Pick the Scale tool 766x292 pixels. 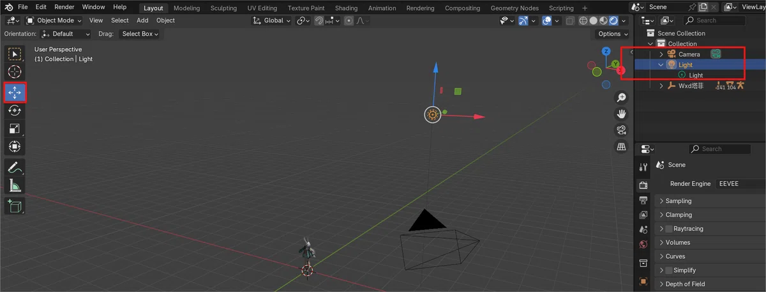click(x=14, y=128)
